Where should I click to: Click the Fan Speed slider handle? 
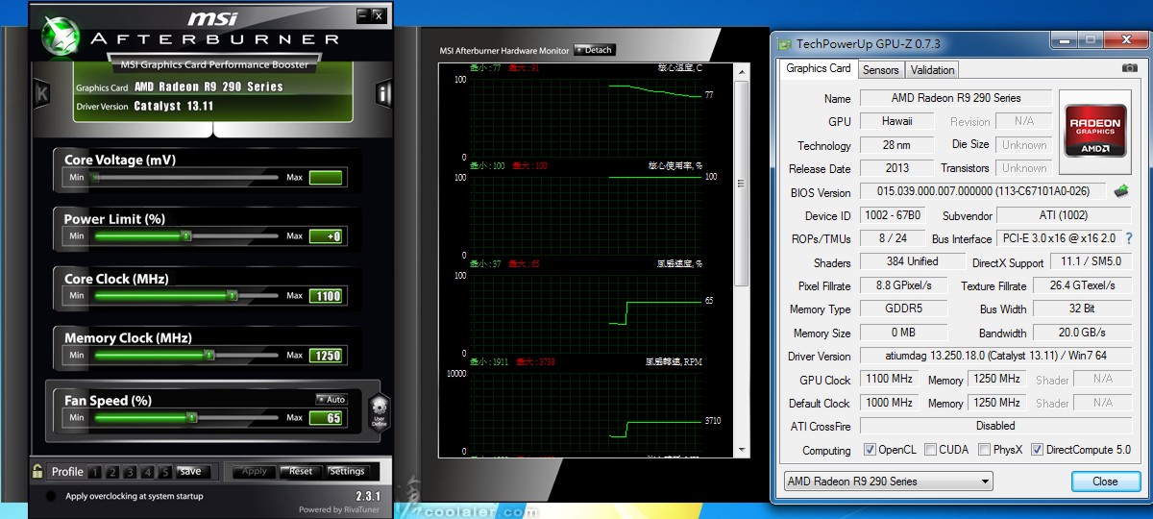[192, 418]
